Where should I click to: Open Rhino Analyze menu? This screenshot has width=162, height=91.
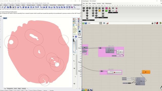click(x=37, y=3)
